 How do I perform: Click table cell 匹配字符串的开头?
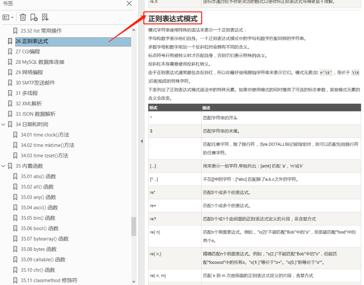220,118
